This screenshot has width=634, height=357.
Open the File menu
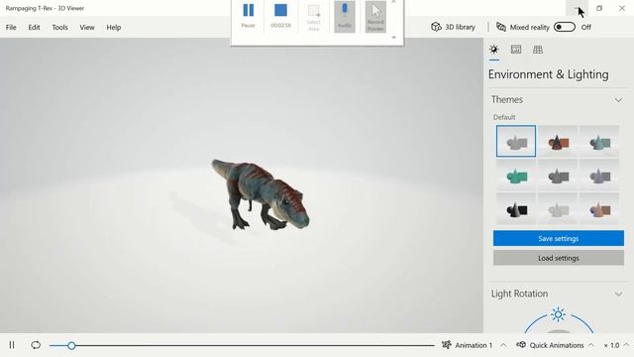tap(11, 28)
